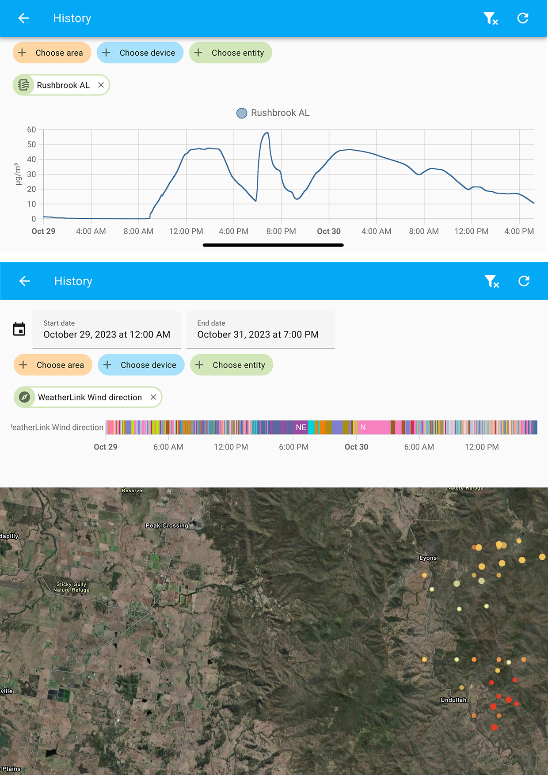
Task: Click the Rushbrook AL chip label
Action: click(63, 85)
